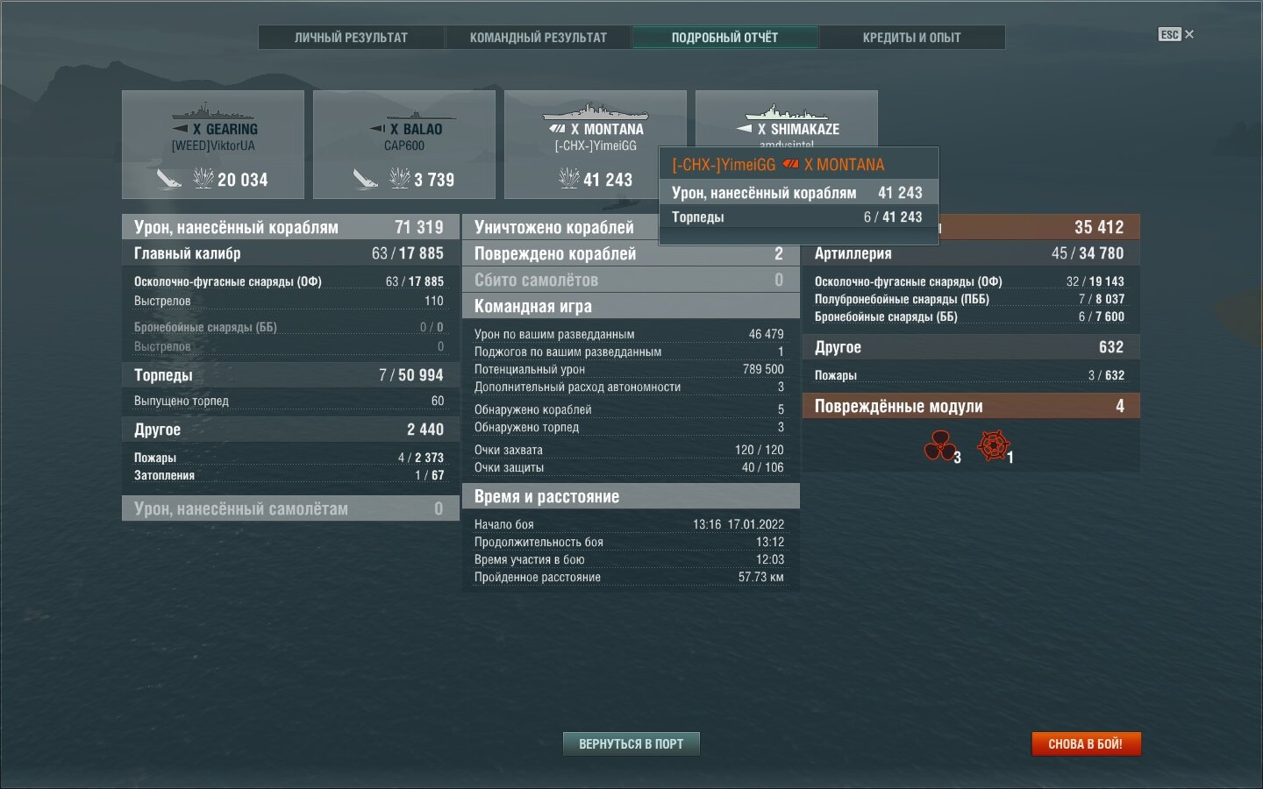Close the report with the ESC button
Image resolution: width=1263 pixels, height=789 pixels.
[1175, 34]
